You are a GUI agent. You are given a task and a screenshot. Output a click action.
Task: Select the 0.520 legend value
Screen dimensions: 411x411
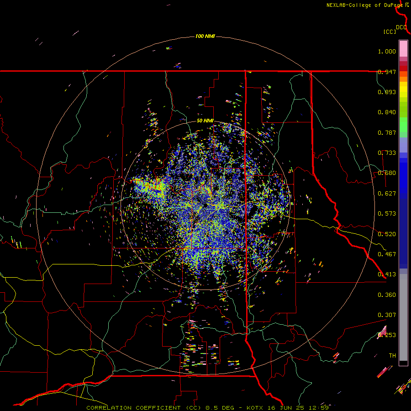(387, 234)
